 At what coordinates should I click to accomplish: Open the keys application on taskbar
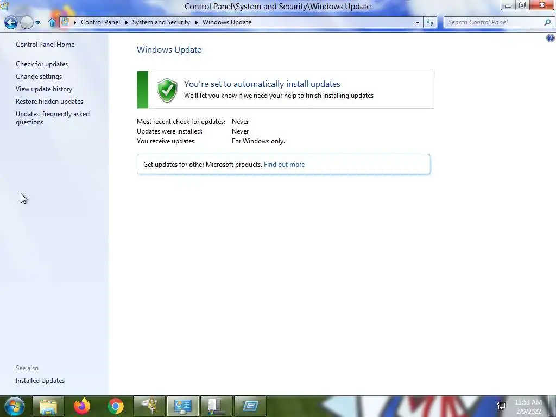(x=149, y=406)
